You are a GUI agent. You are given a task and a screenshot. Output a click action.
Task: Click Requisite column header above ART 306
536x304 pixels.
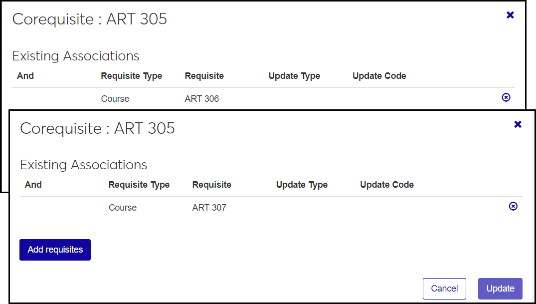[204, 76]
